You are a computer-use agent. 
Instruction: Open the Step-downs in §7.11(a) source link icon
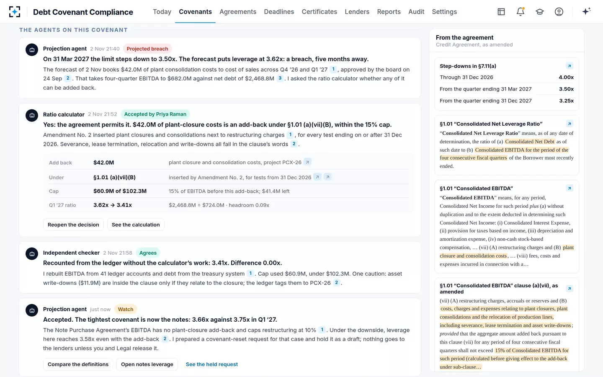pos(569,66)
